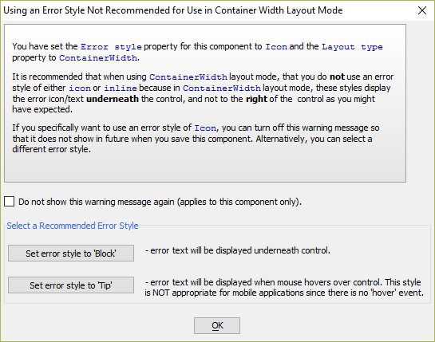Click 'Set error style to Block' button
The width and height of the screenshot is (435, 342).
(x=71, y=253)
